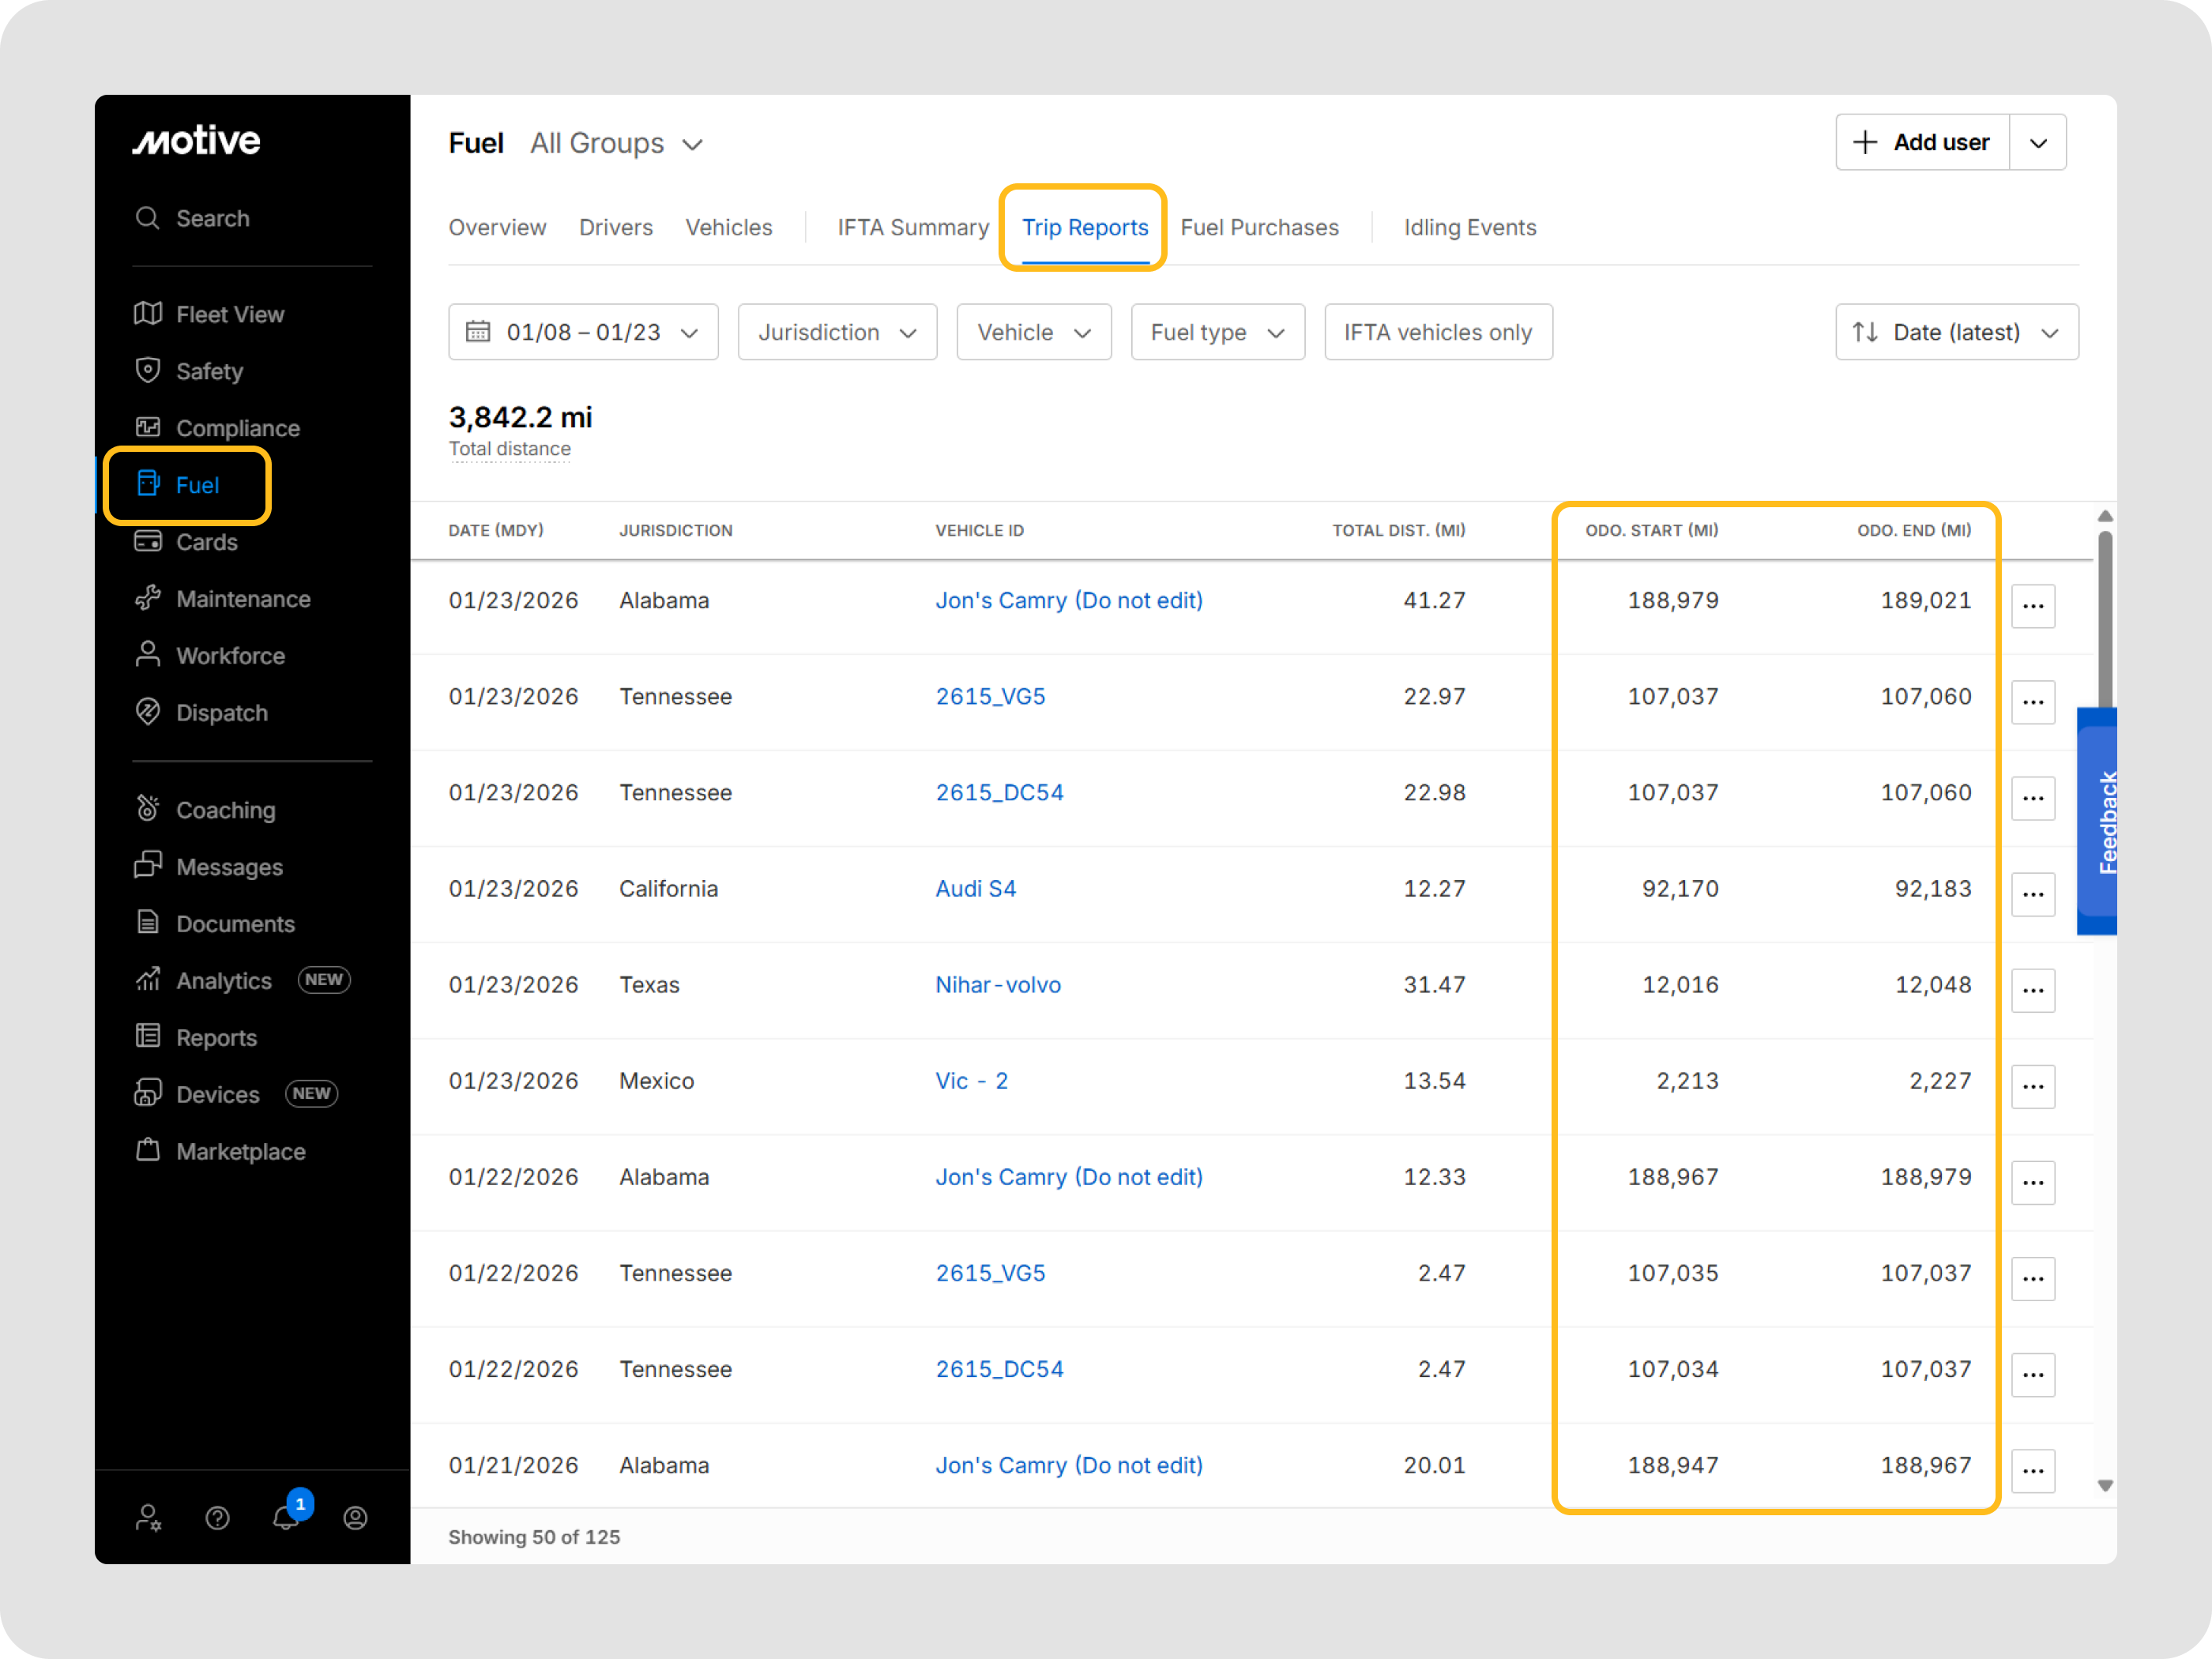Screen dimensions: 2212x1659
Task: Open the Jurisdiction filter dropdown
Action: (837, 332)
